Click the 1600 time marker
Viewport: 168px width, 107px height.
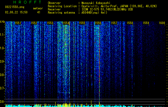[162, 23]
